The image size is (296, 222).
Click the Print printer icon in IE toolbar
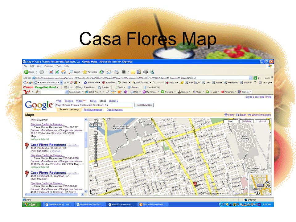click(x=117, y=72)
